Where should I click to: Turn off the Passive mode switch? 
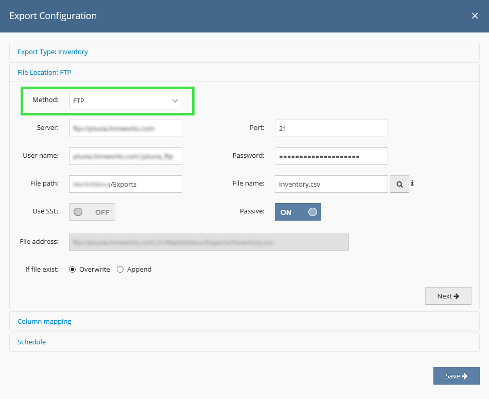point(298,212)
